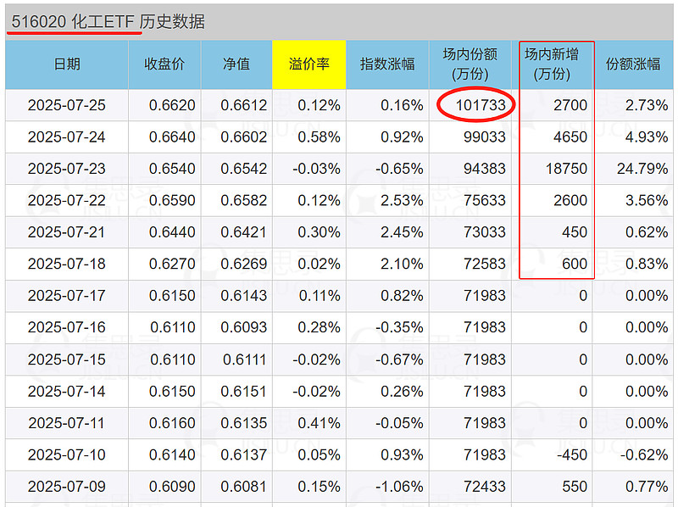Click the share value 72583

tap(484, 264)
